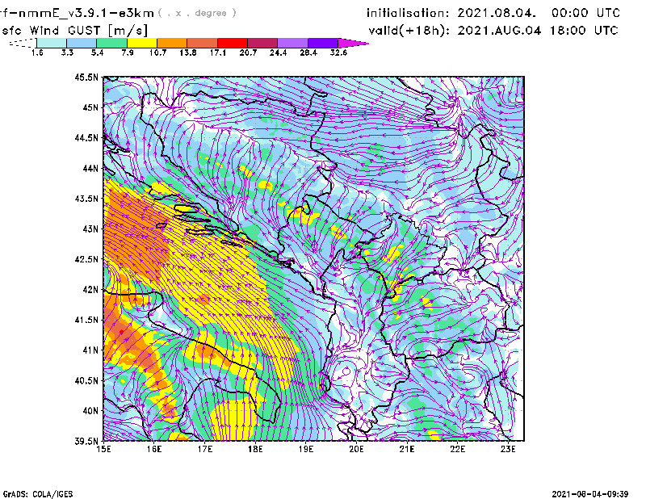Click the yellow legend swatch between 7.9 and 10.7

(x=142, y=43)
